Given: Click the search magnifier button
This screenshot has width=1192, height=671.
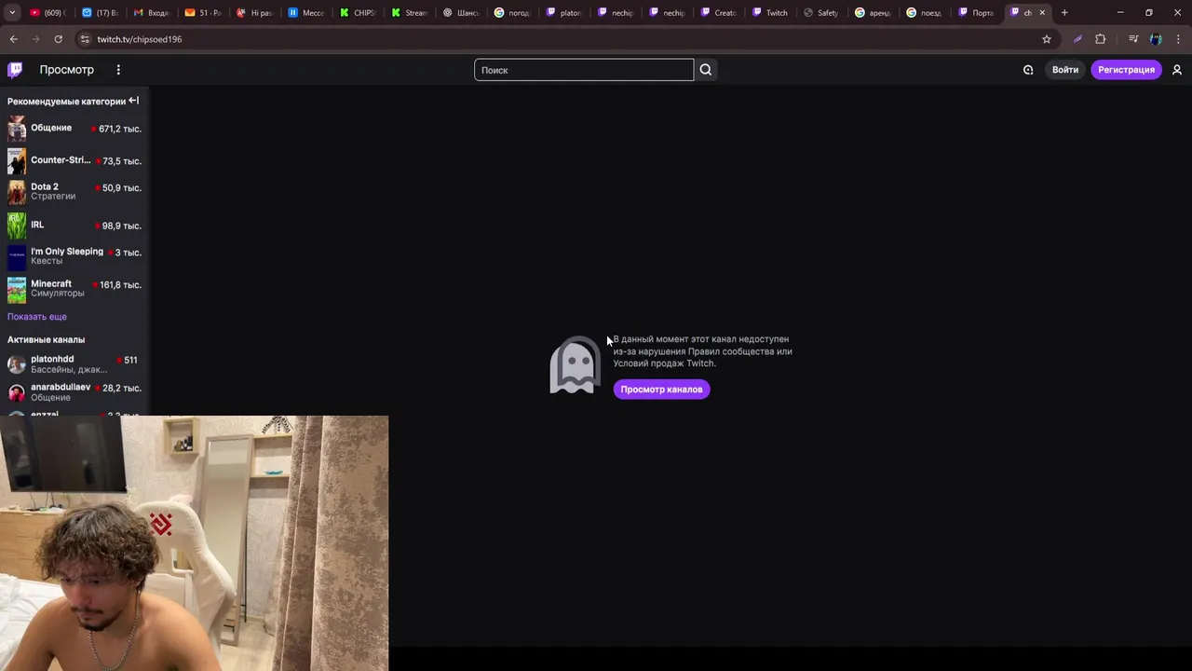Looking at the screenshot, I should point(706,70).
